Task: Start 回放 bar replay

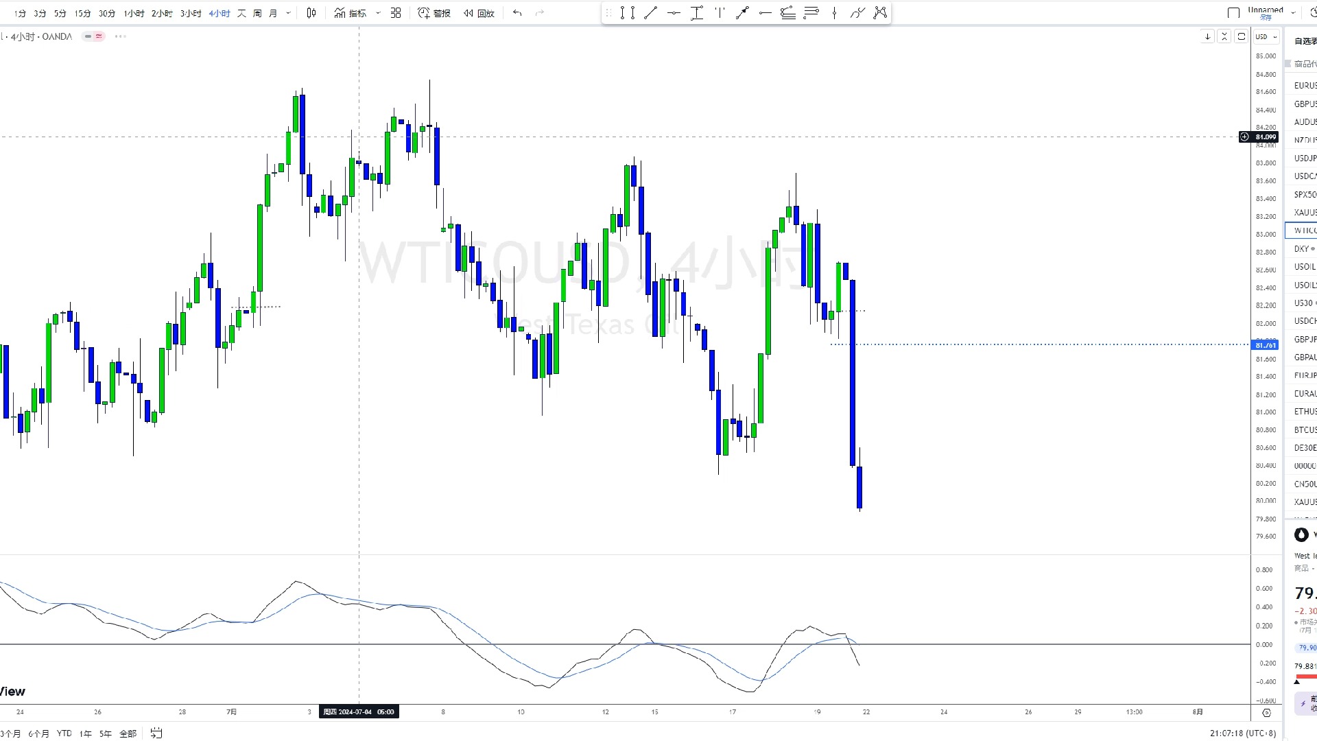Action: pos(479,13)
